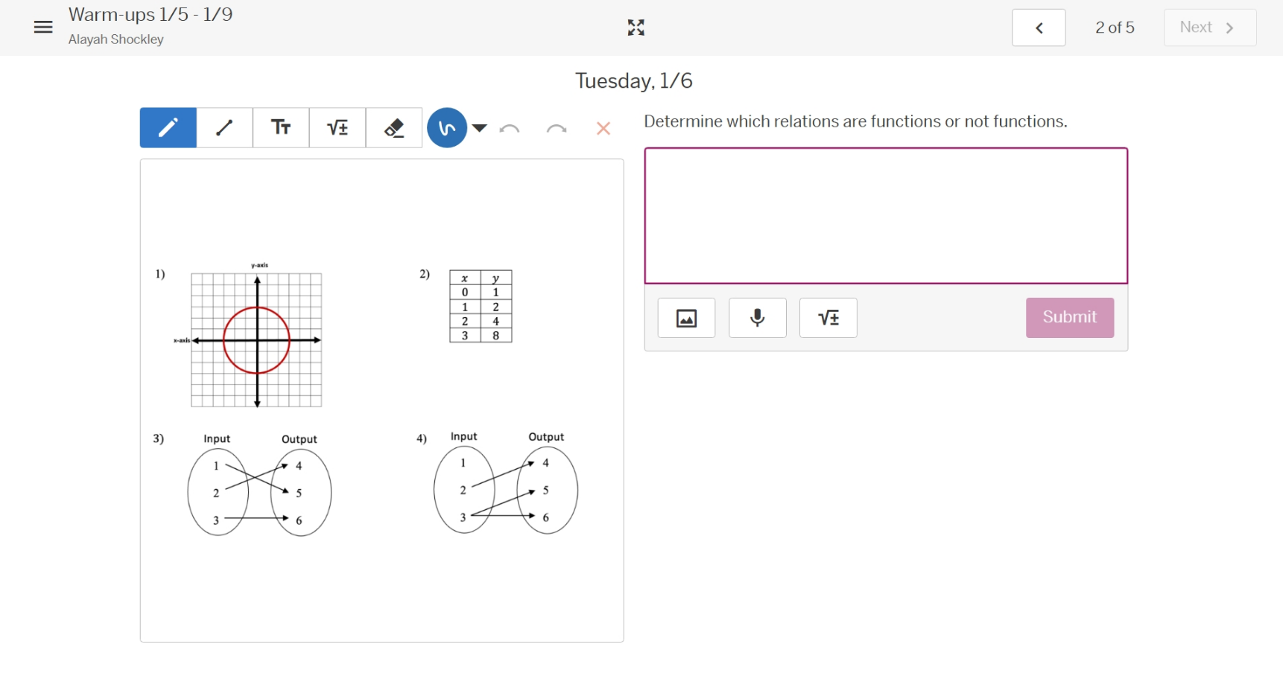Image resolution: width=1283 pixels, height=679 pixels.
Task: Open the hamburger menu
Action: (x=43, y=28)
